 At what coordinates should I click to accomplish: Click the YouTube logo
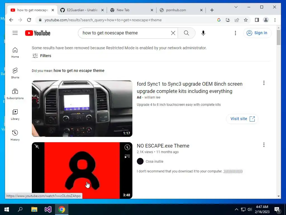(x=38, y=33)
